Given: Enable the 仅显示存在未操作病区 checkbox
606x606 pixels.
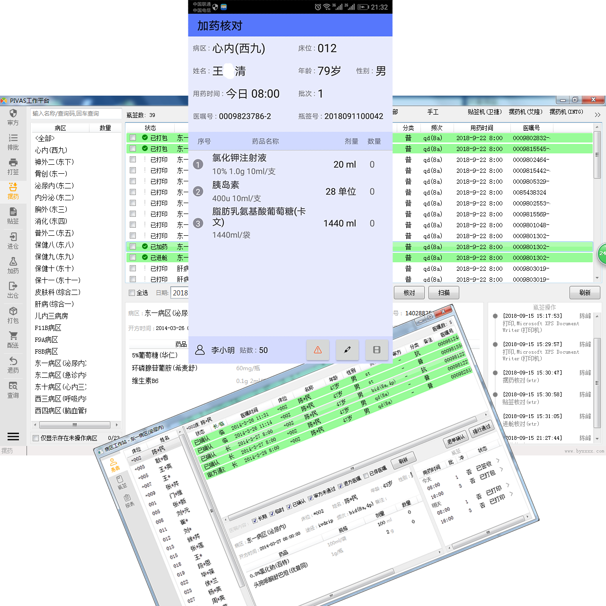Looking at the screenshot, I should click(x=35, y=438).
